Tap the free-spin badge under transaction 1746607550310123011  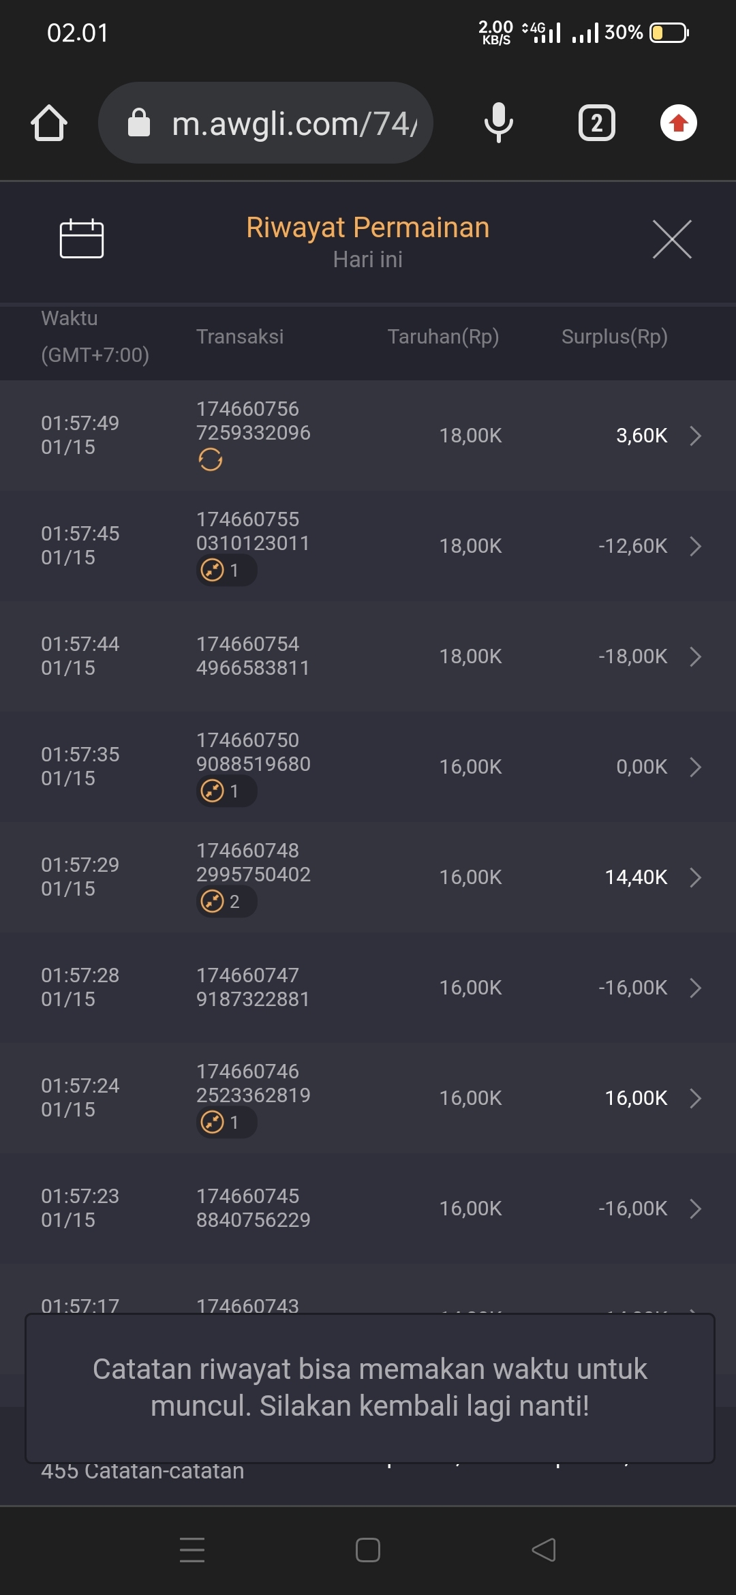click(x=226, y=570)
